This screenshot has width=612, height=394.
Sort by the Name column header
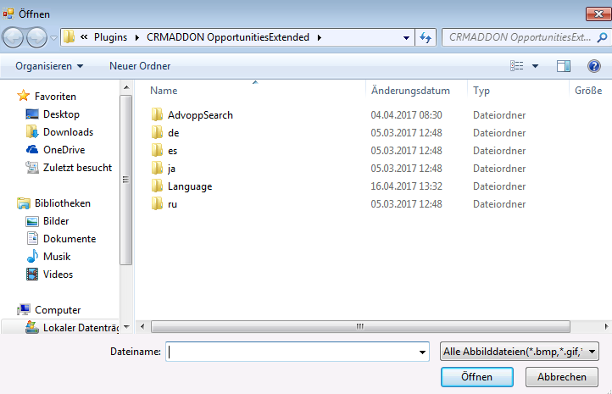click(164, 90)
